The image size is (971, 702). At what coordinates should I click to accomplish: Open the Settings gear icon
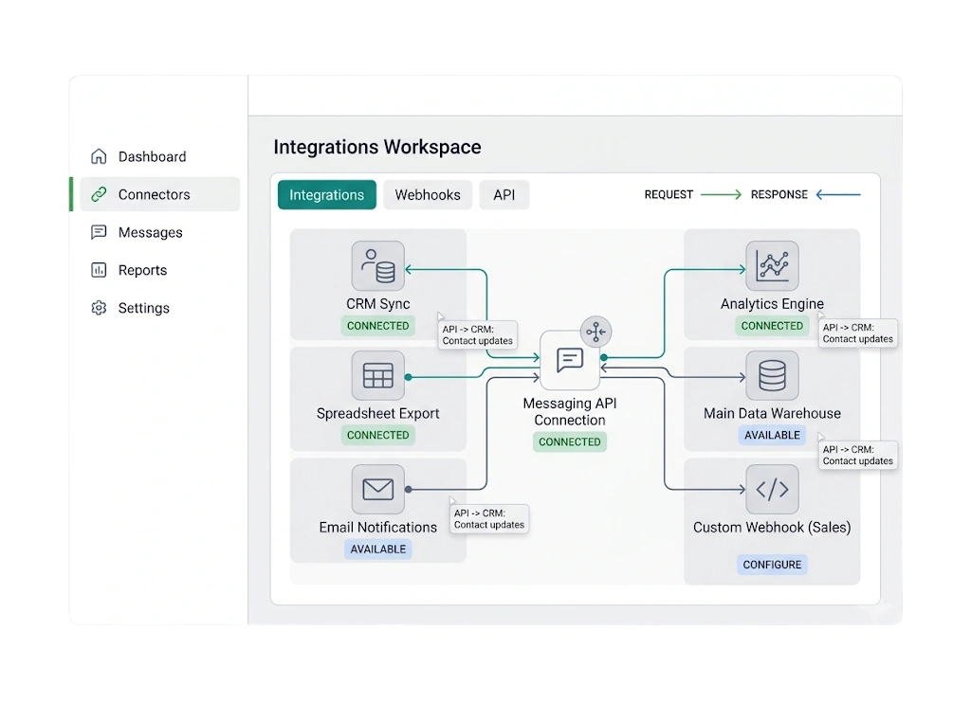pos(99,307)
